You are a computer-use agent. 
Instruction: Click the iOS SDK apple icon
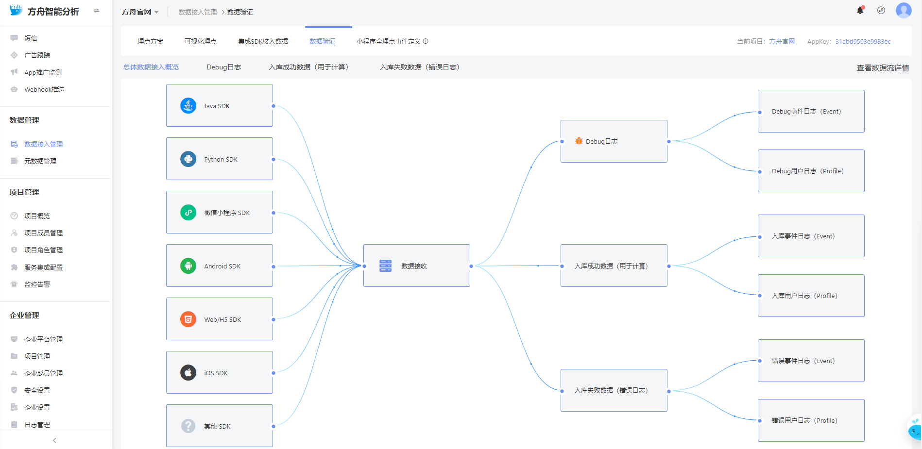pos(188,373)
